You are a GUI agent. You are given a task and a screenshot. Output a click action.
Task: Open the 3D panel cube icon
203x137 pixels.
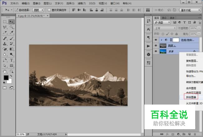[148, 54]
